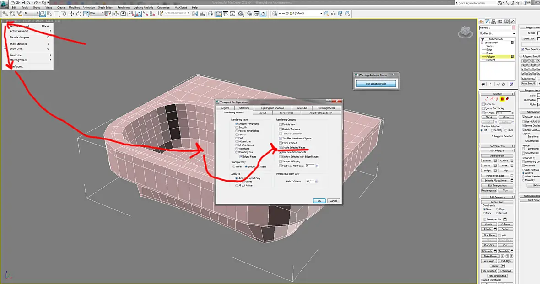Select the Edge constraint radio button
Viewport: 540px width, 284px height.
click(x=497, y=209)
